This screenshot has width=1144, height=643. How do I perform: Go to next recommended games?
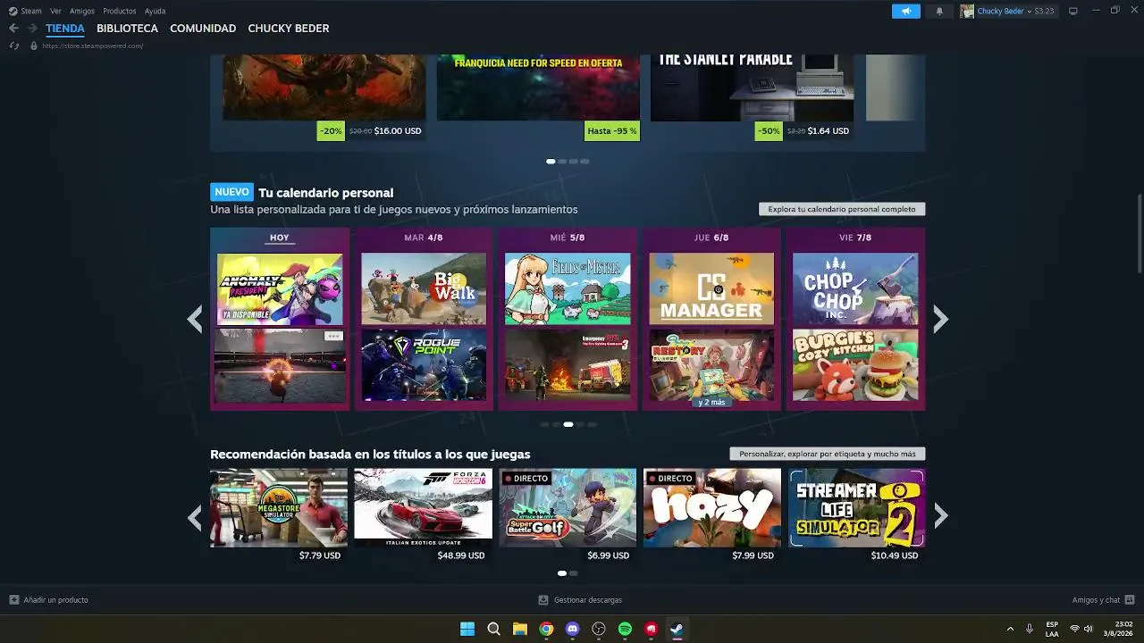[x=940, y=516]
